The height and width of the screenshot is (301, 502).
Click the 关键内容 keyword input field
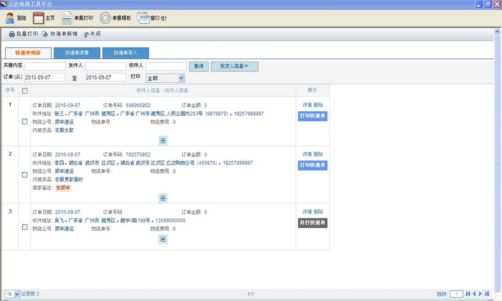45,66
